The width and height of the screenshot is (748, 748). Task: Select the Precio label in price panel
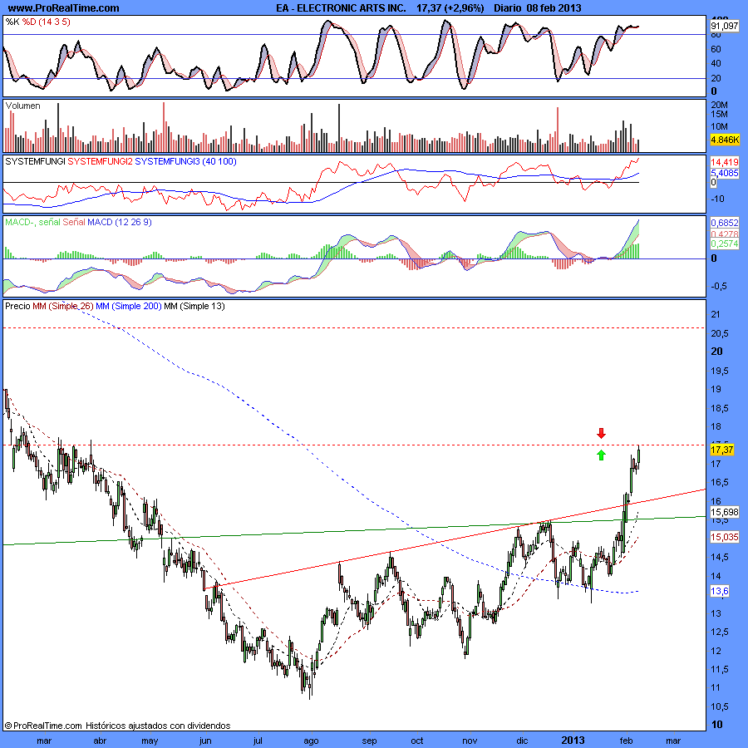coord(17,306)
